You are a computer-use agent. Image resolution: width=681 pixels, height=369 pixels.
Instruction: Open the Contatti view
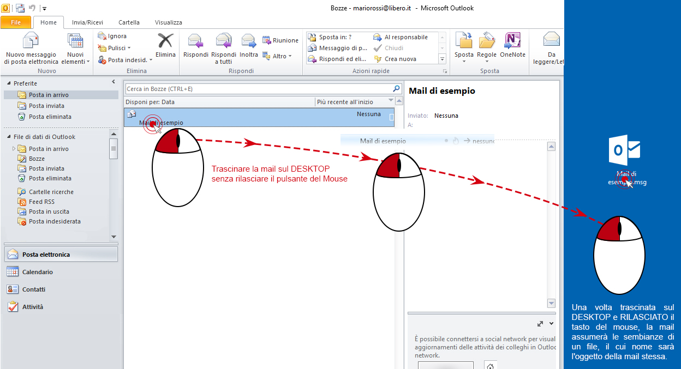click(x=34, y=289)
